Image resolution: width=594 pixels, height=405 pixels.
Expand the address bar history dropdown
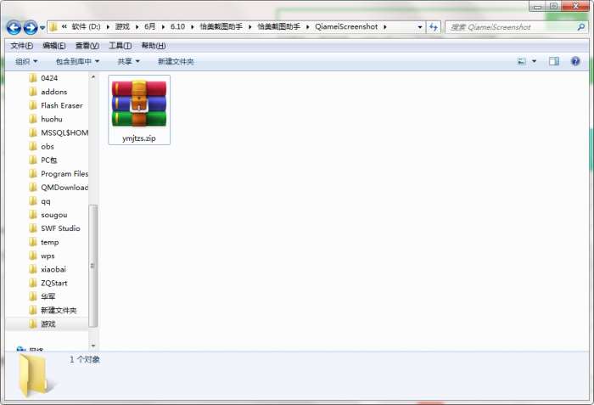419,27
